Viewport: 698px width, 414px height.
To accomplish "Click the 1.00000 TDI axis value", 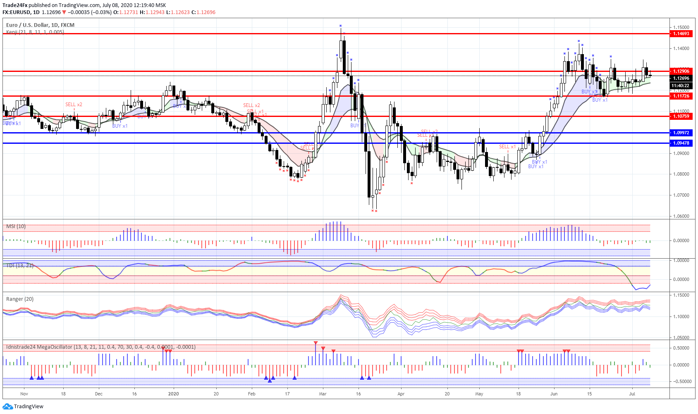I will point(681,260).
